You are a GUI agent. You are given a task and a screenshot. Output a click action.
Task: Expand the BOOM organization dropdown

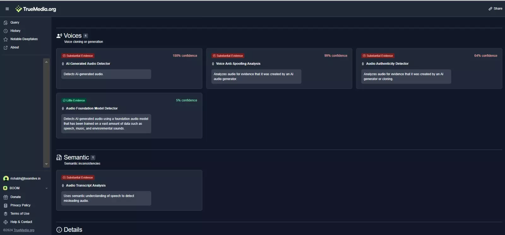pyautogui.click(x=46, y=188)
